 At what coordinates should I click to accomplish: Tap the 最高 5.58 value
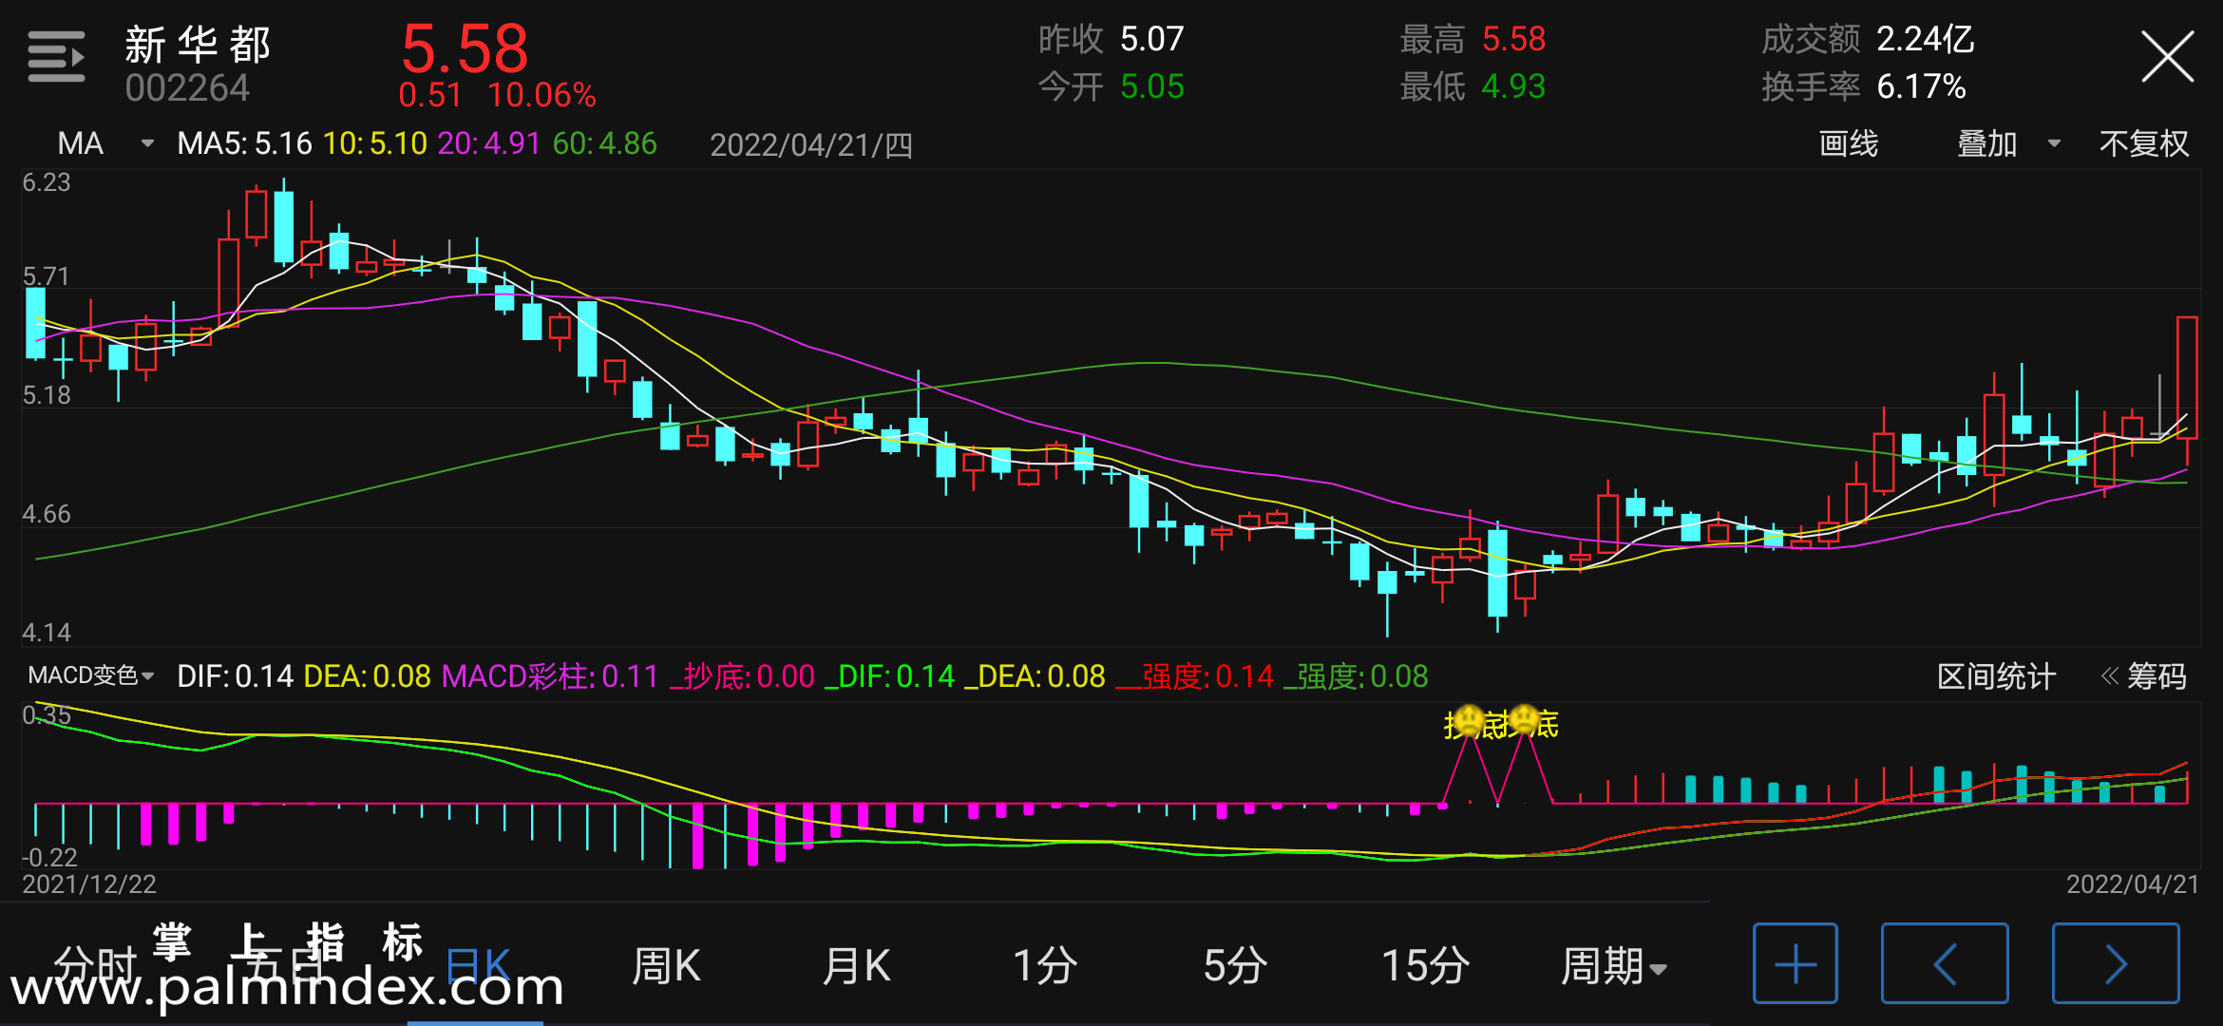click(1472, 39)
